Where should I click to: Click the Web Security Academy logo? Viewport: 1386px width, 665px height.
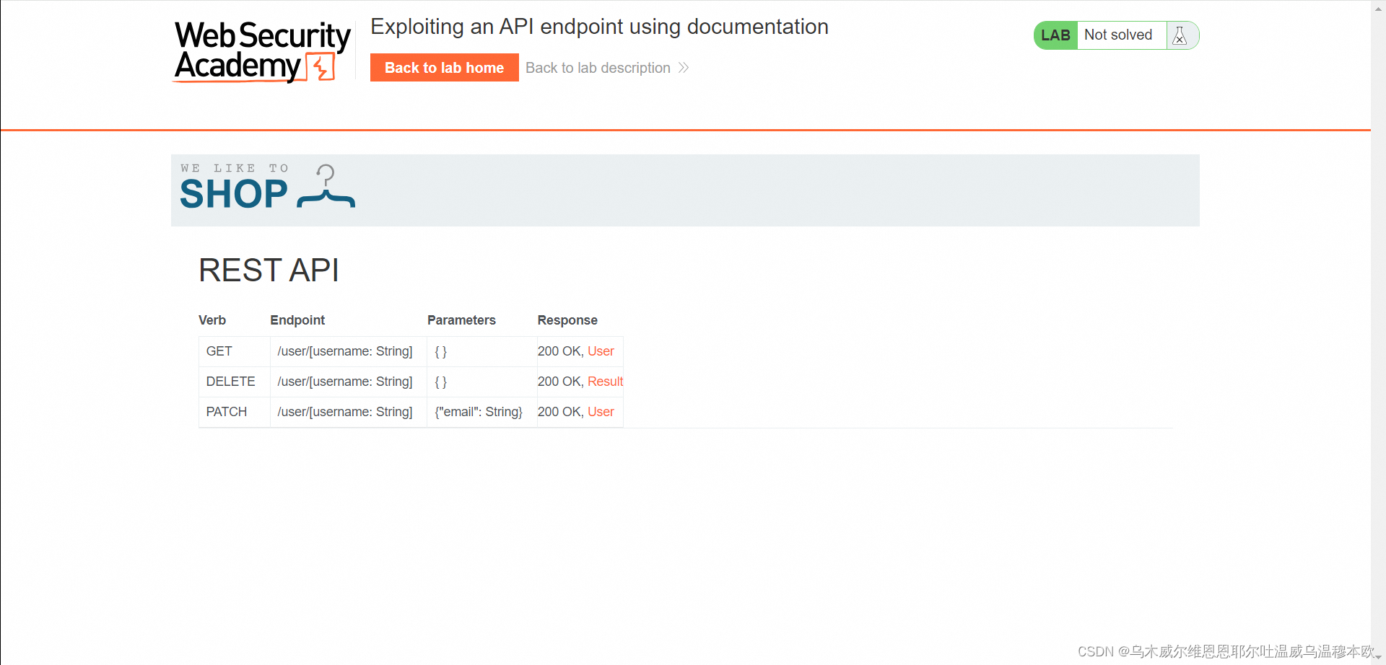(261, 50)
